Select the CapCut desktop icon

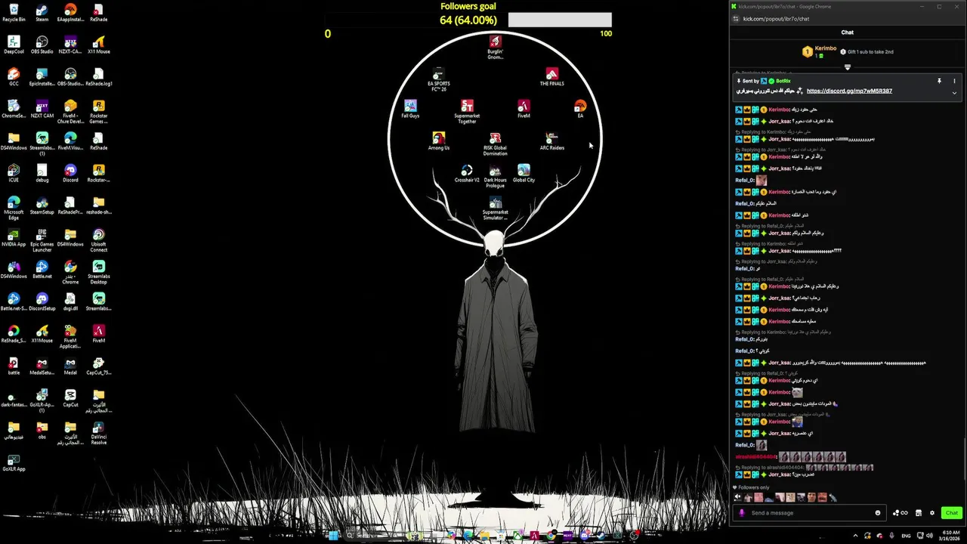point(70,398)
